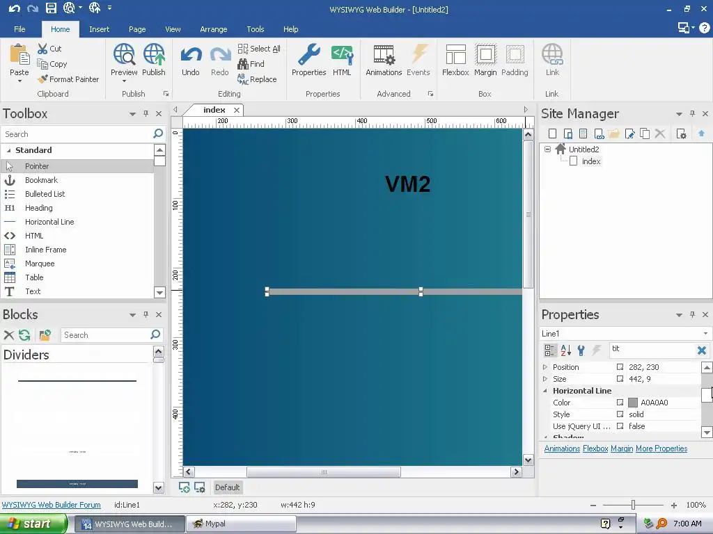The height and width of the screenshot is (534, 713).
Task: Open the Find tool
Action: [251, 64]
